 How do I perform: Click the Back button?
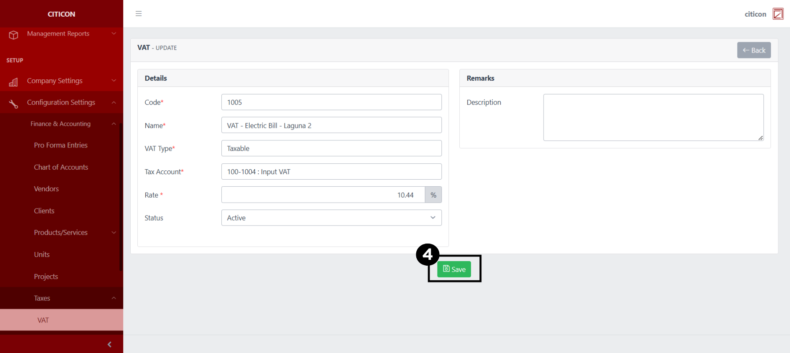tap(753, 50)
